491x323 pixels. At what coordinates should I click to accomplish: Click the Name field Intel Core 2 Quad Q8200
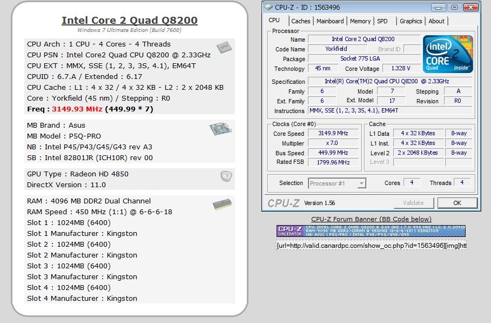pyautogui.click(x=363, y=39)
